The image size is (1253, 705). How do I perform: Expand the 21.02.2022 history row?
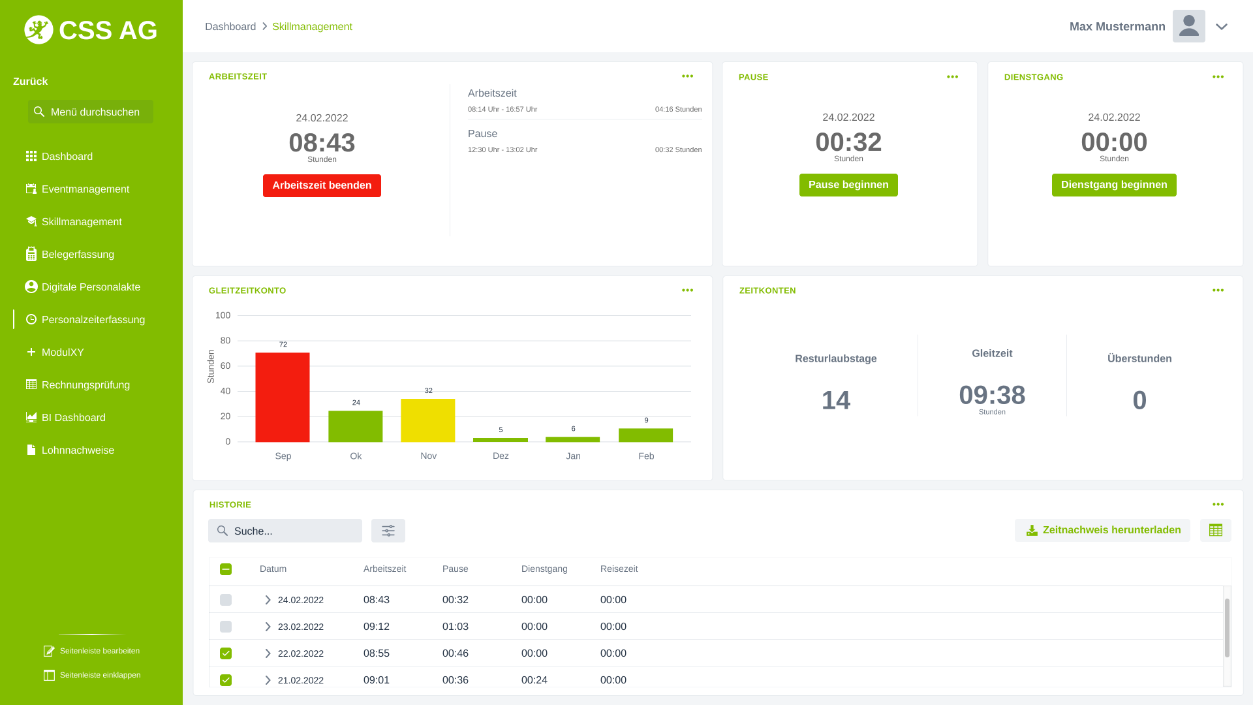268,680
